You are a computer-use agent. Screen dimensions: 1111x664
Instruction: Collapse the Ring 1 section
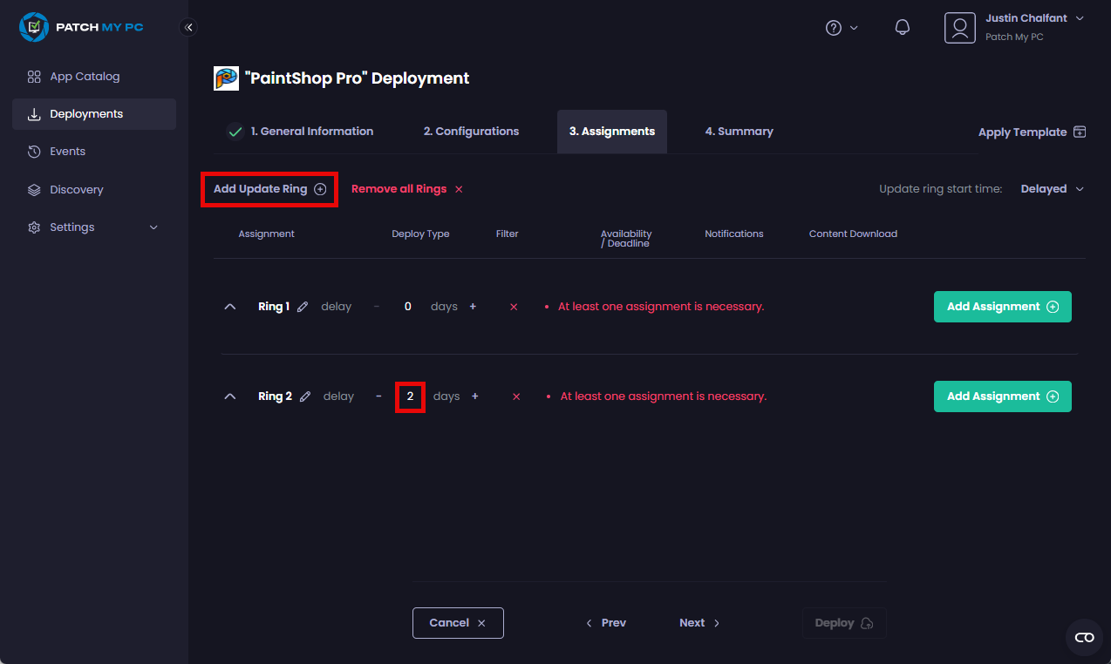(230, 307)
